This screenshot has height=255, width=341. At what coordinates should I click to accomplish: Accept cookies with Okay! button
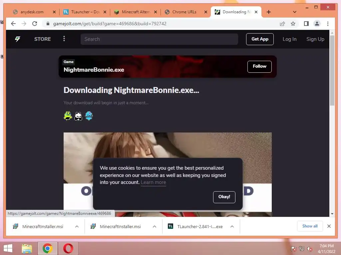[224, 197]
